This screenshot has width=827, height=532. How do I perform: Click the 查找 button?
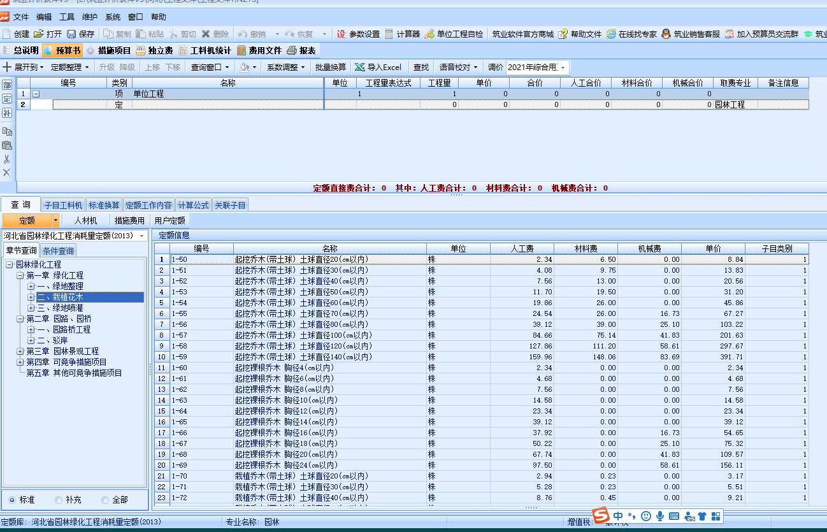[x=421, y=67]
